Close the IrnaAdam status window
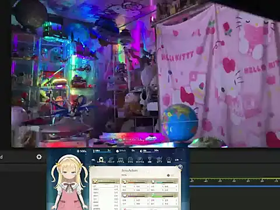This screenshot has height=210, width=280. pyautogui.click(x=180, y=167)
